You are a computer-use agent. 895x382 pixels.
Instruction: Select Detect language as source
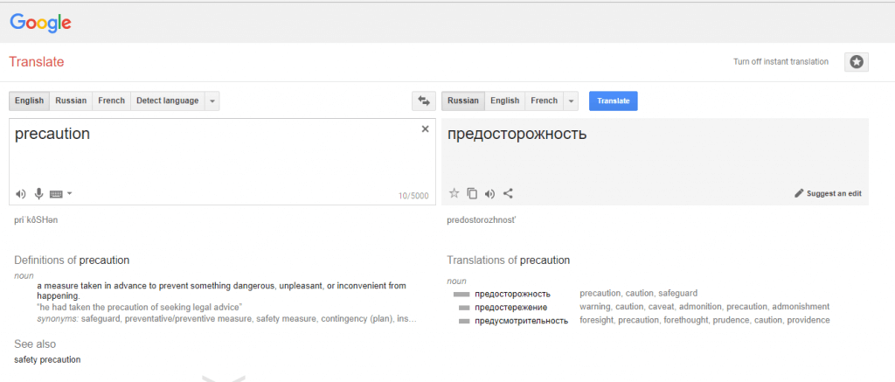point(168,101)
